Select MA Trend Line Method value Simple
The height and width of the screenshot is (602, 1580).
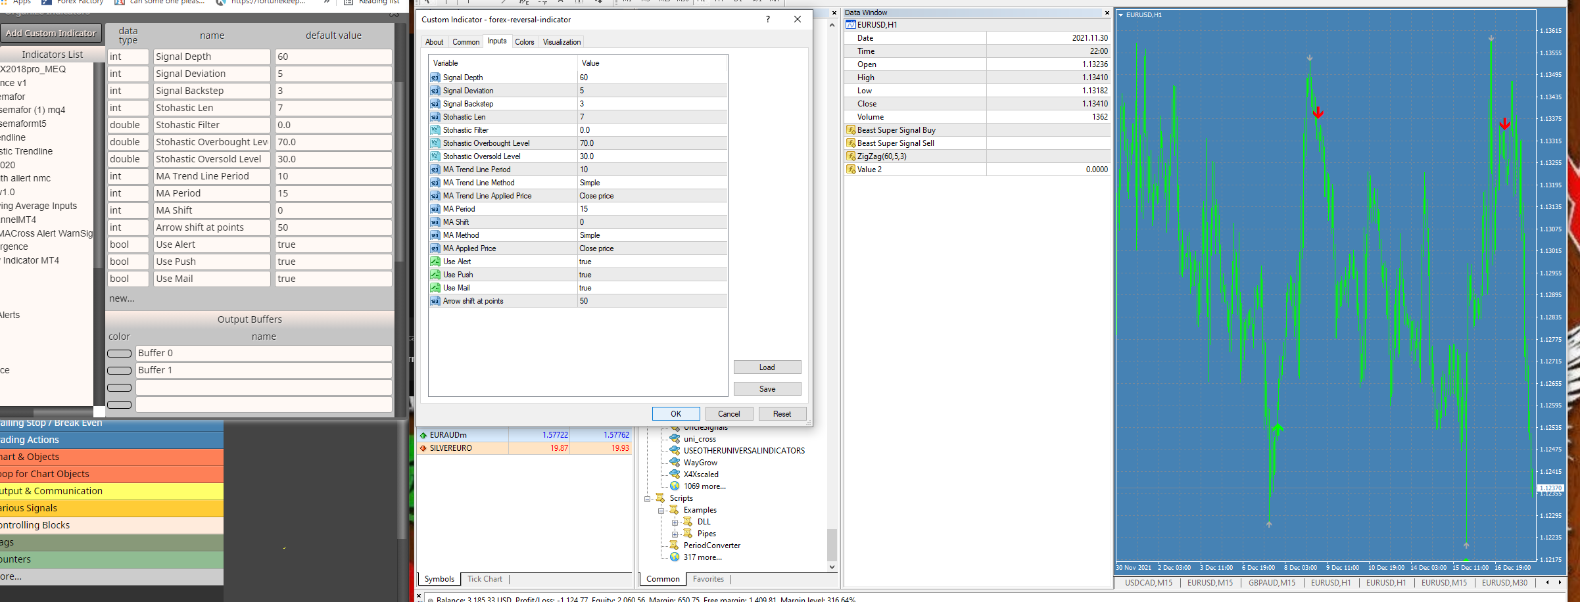coord(652,183)
